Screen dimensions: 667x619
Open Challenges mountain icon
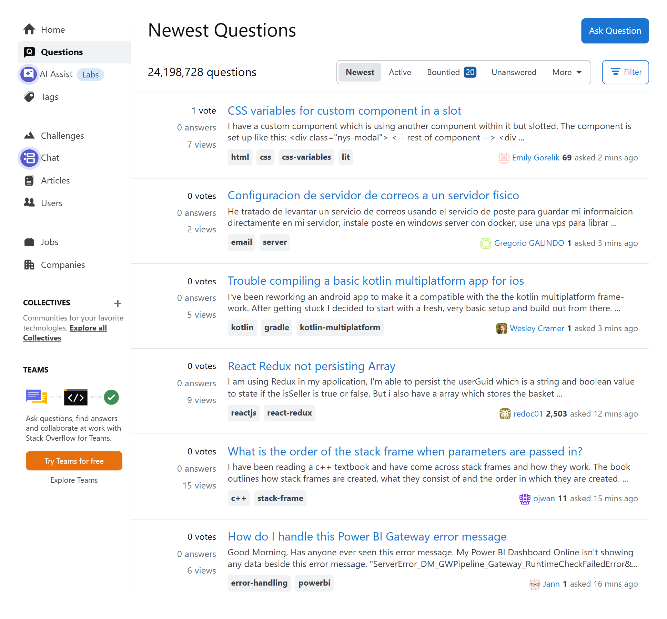[29, 136]
